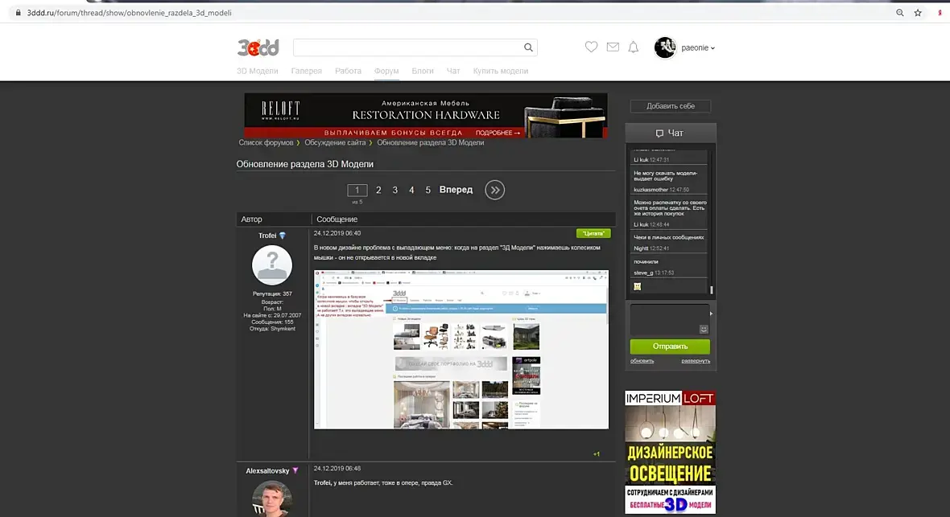Click the Imperium Loft lighting ad

(670, 452)
